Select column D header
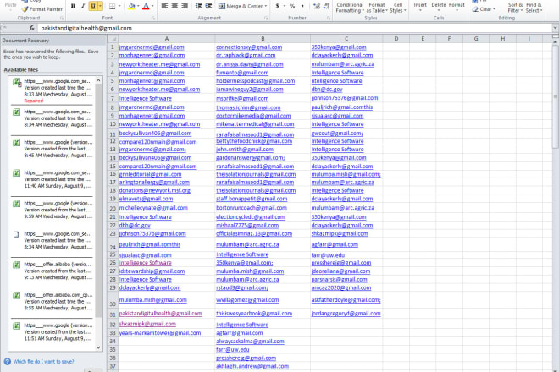 pyautogui.click(x=396, y=39)
